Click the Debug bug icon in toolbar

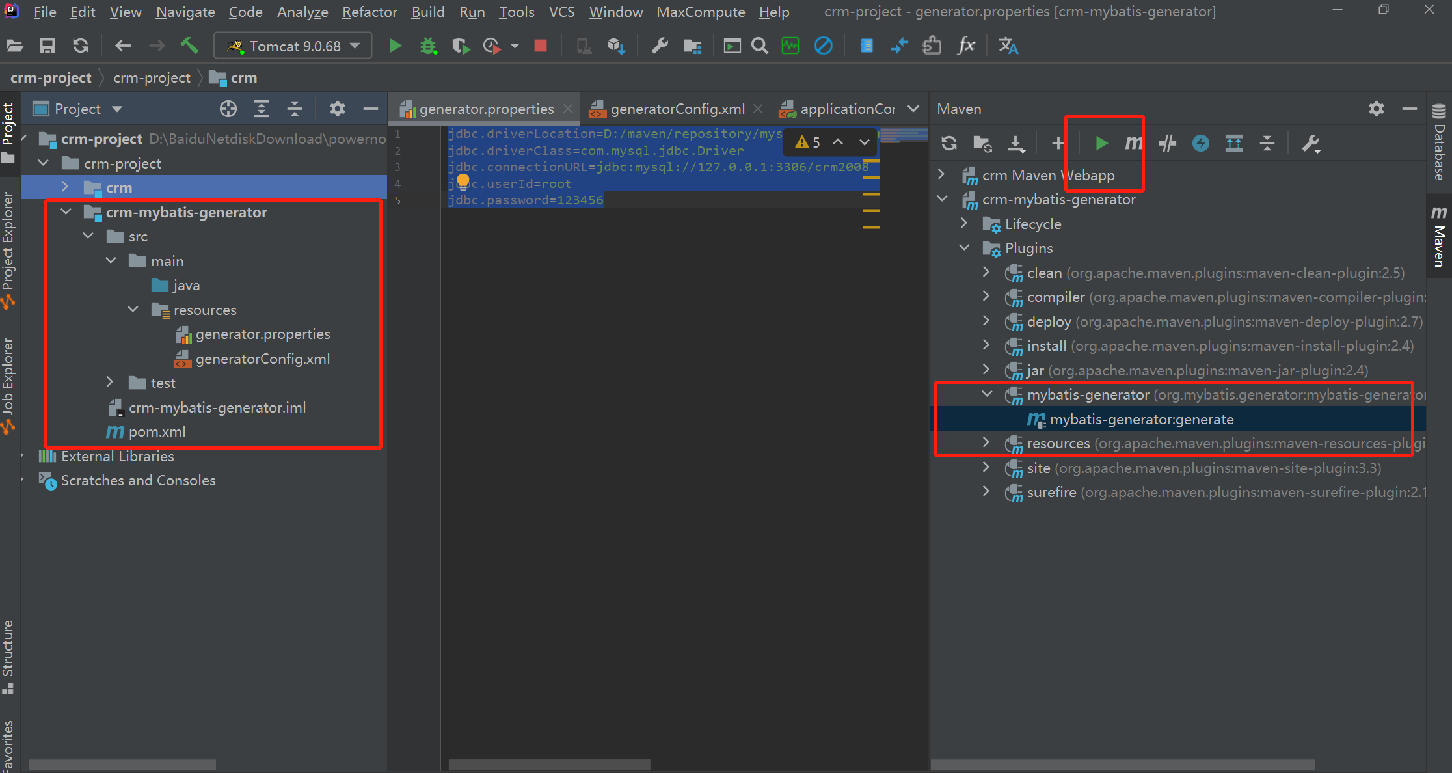point(428,46)
